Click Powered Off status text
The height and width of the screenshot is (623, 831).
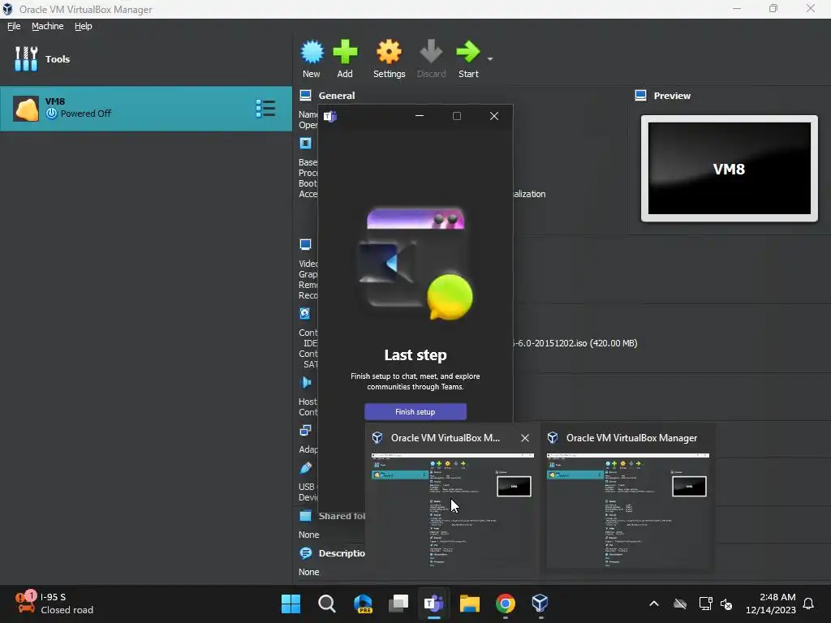tap(86, 114)
